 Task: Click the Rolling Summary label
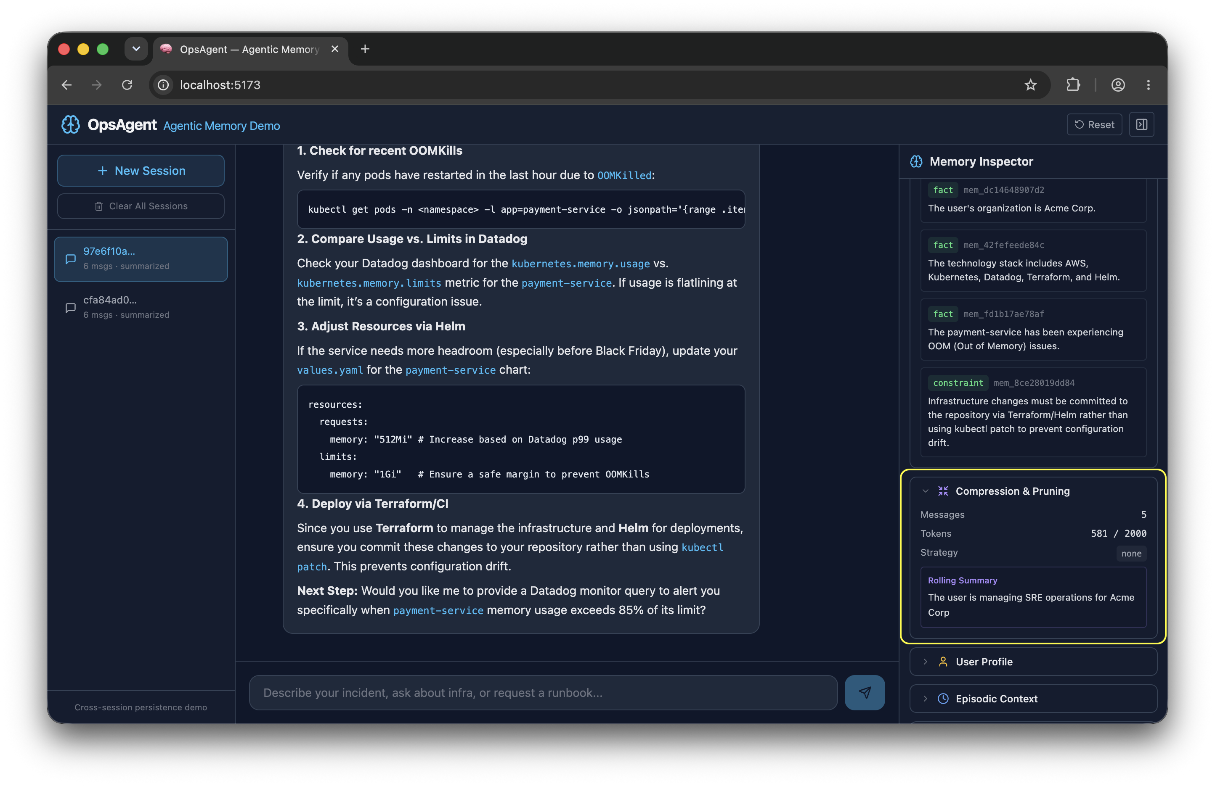click(962, 580)
